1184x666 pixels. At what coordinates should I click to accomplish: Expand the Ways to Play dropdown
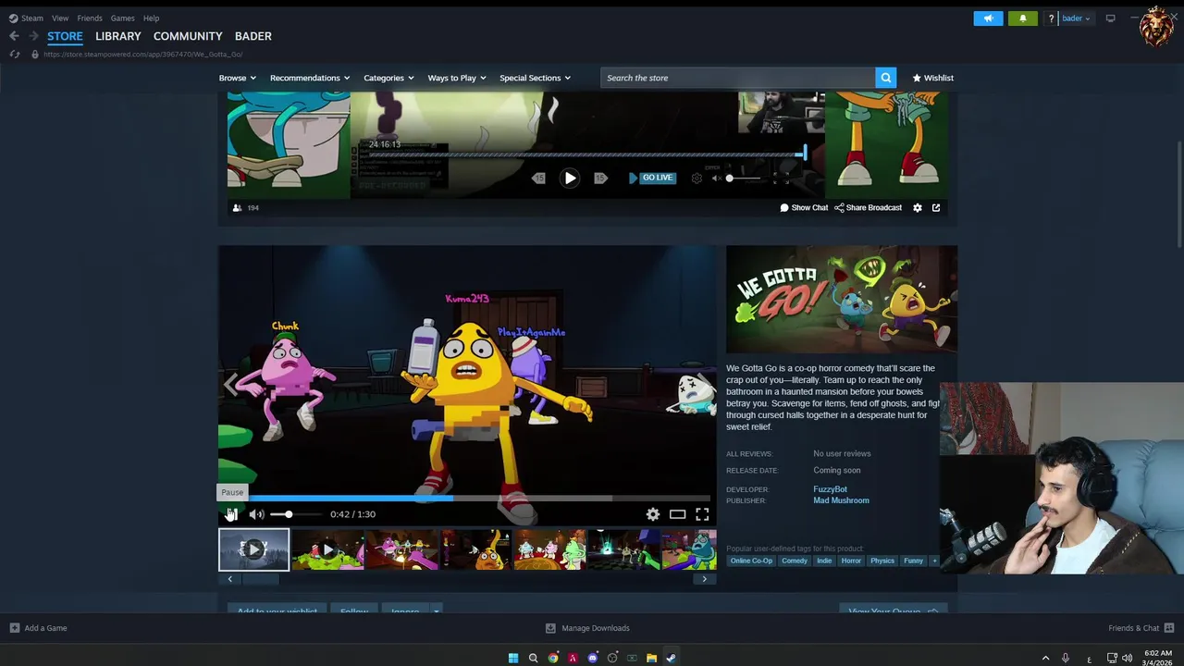[457, 78]
